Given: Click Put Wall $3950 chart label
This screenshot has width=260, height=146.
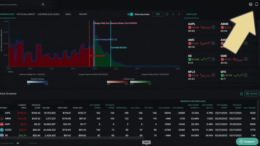Looking at the screenshot, I should (97, 56).
